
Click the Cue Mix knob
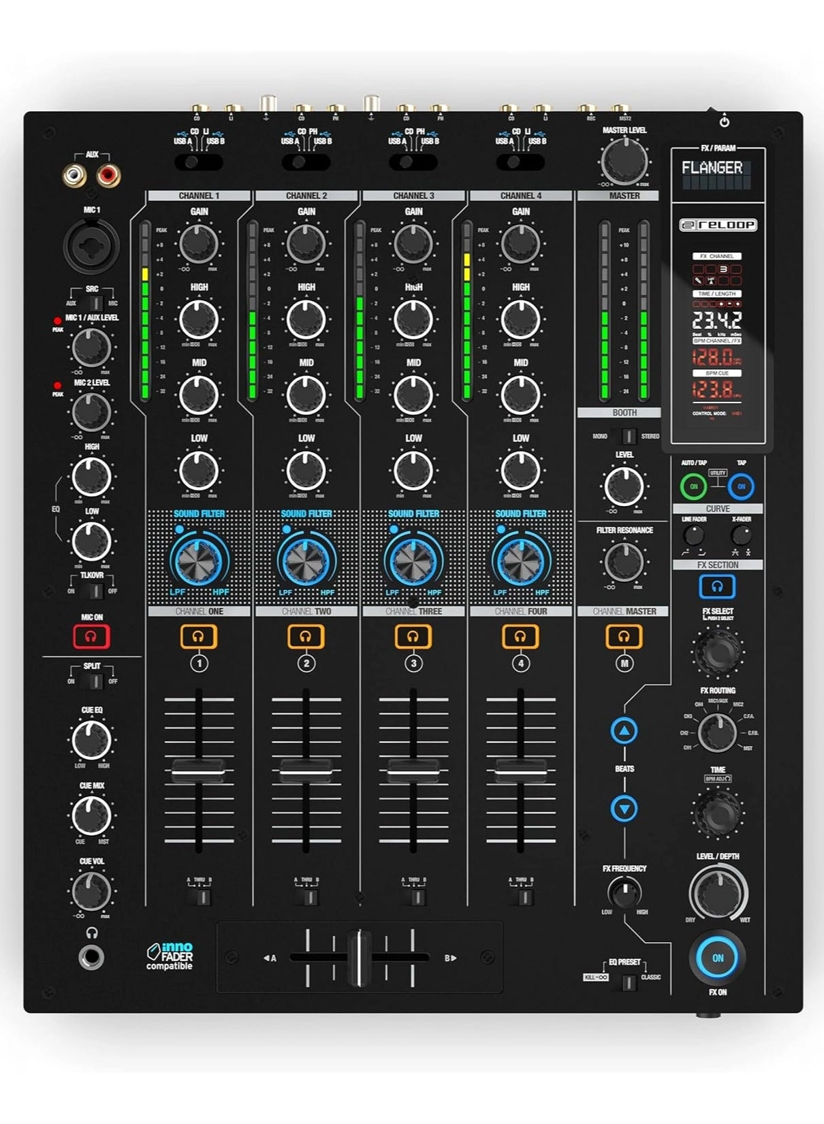(91, 815)
